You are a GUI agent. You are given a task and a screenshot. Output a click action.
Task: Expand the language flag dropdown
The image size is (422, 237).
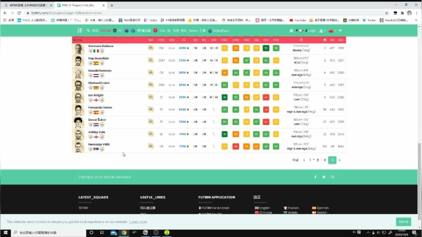point(332,31)
